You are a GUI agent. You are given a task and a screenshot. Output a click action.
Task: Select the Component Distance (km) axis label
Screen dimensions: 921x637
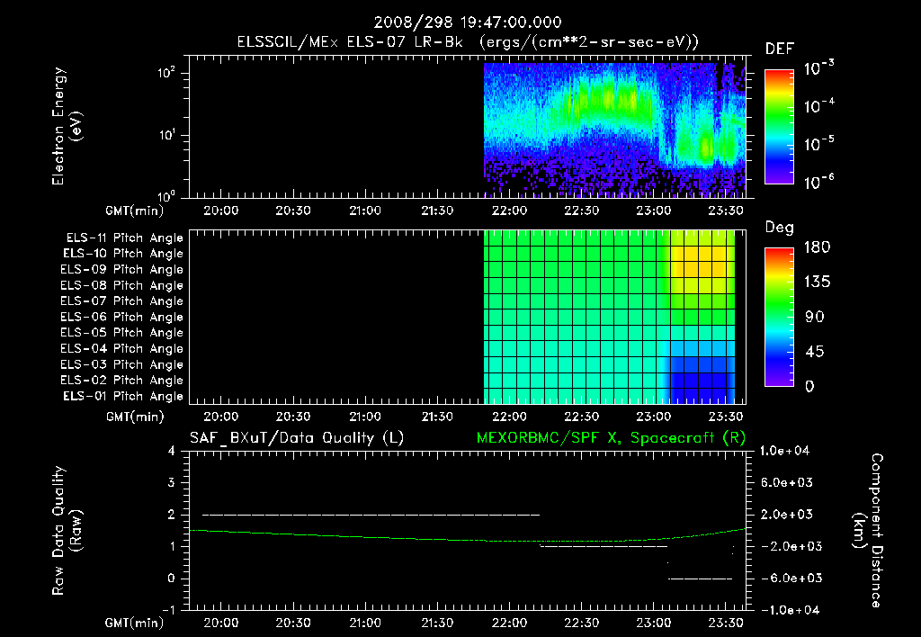(868, 531)
